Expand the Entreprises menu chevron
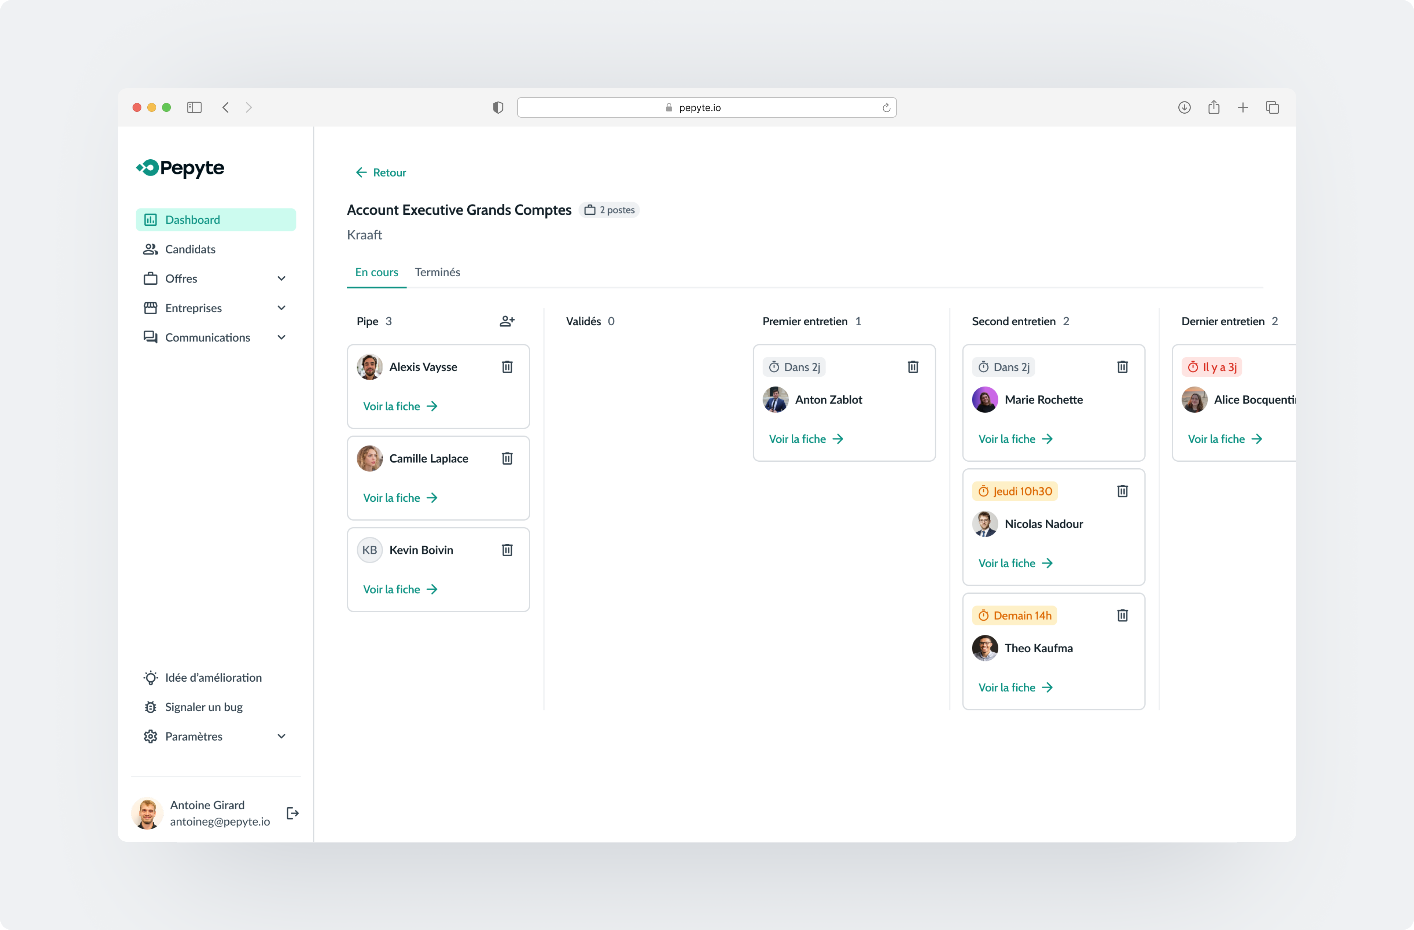Image resolution: width=1414 pixels, height=930 pixels. [282, 308]
